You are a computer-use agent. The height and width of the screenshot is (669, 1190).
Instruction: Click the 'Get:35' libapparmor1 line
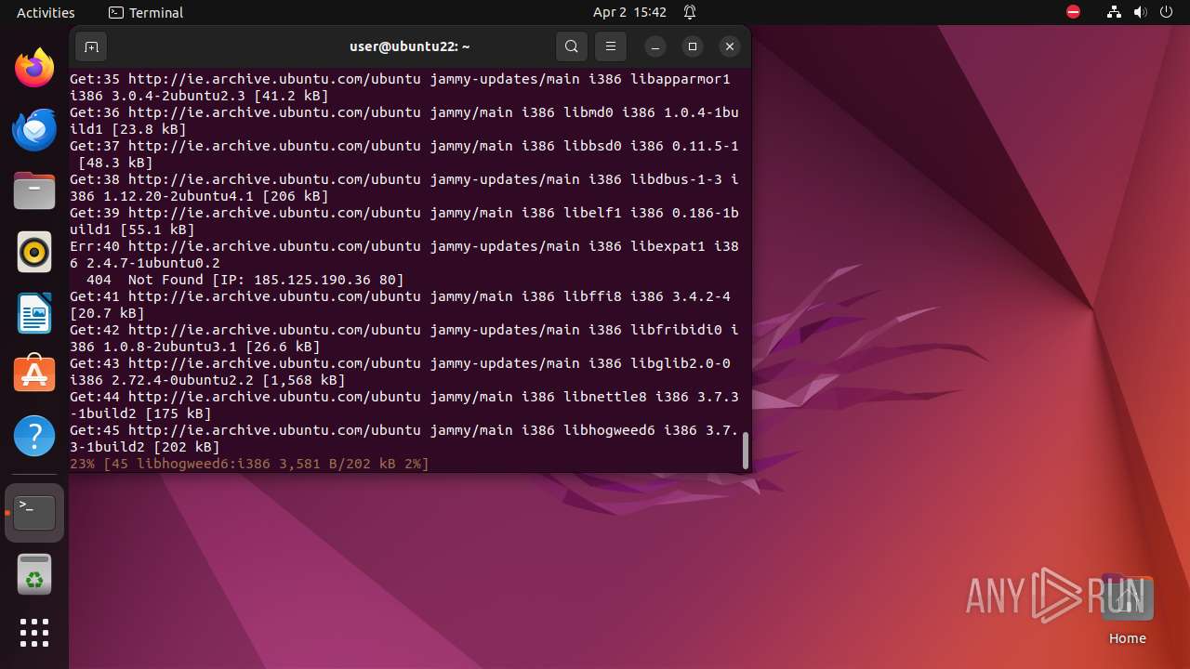coord(400,87)
